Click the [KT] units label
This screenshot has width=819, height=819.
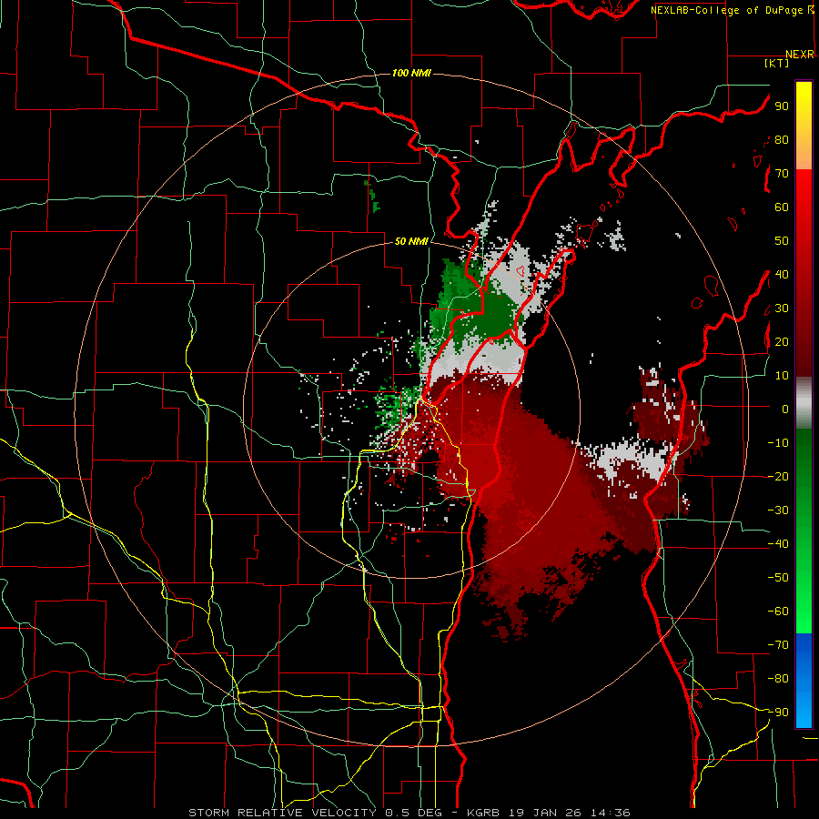(x=777, y=63)
